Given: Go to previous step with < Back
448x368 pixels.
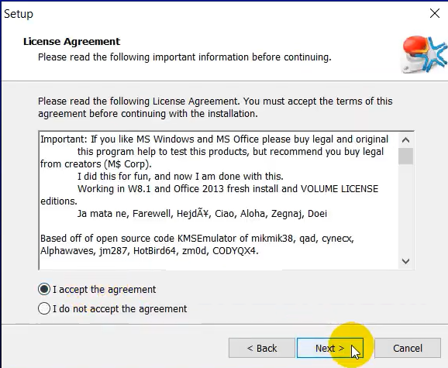Looking at the screenshot, I should pyautogui.click(x=262, y=348).
